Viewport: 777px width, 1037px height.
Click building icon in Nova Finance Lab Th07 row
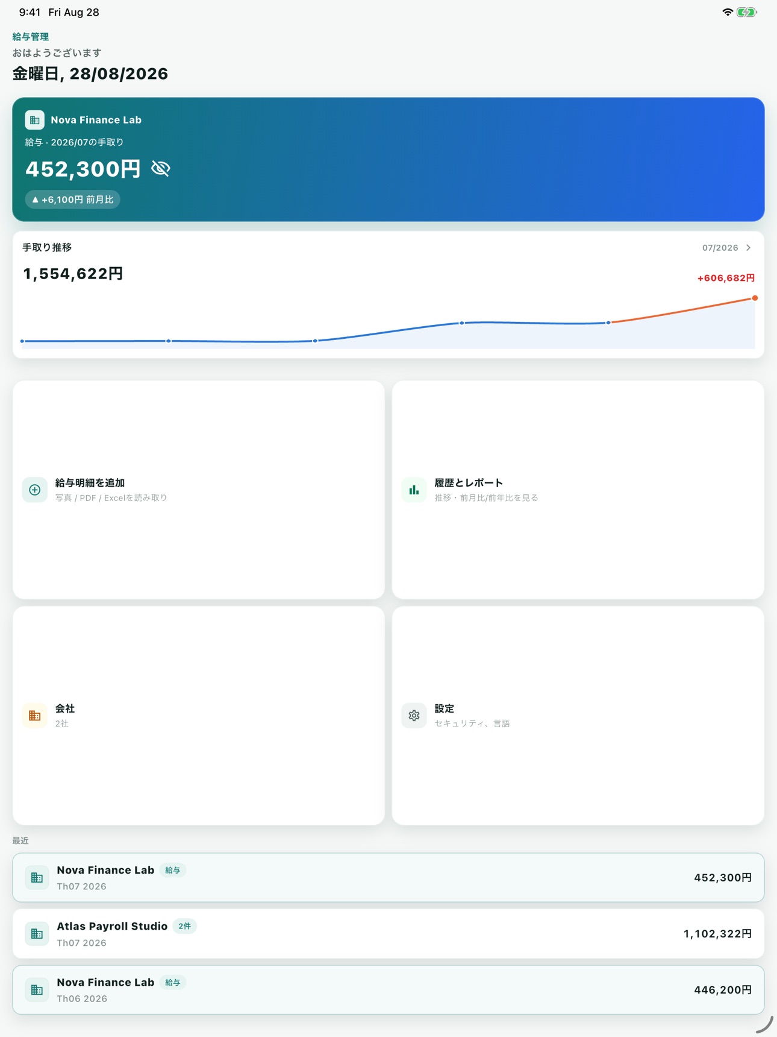click(x=37, y=878)
